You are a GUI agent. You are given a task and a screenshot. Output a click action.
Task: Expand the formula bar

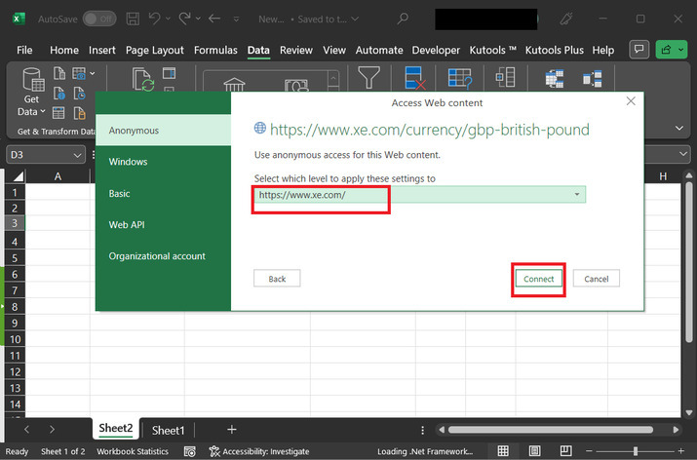pos(683,154)
